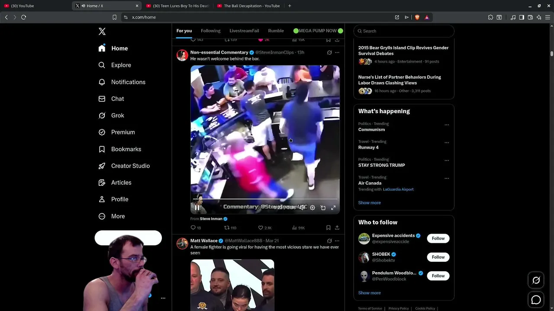Open the Brave Shields icon
Viewport: 554px width, 311px height.
tap(417, 17)
